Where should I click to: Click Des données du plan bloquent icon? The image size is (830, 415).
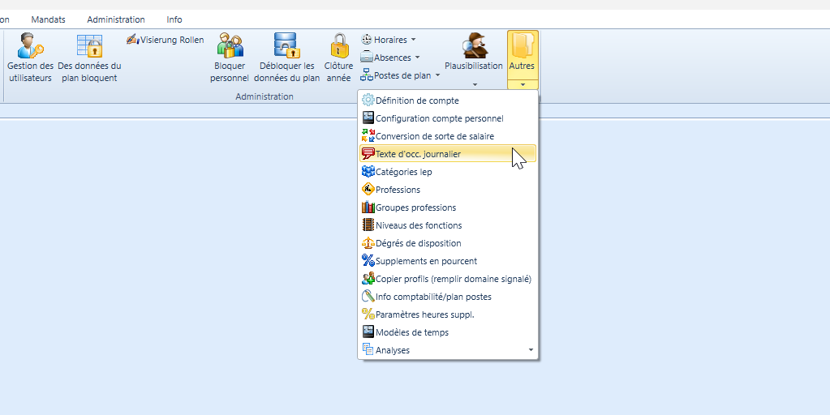click(x=89, y=45)
